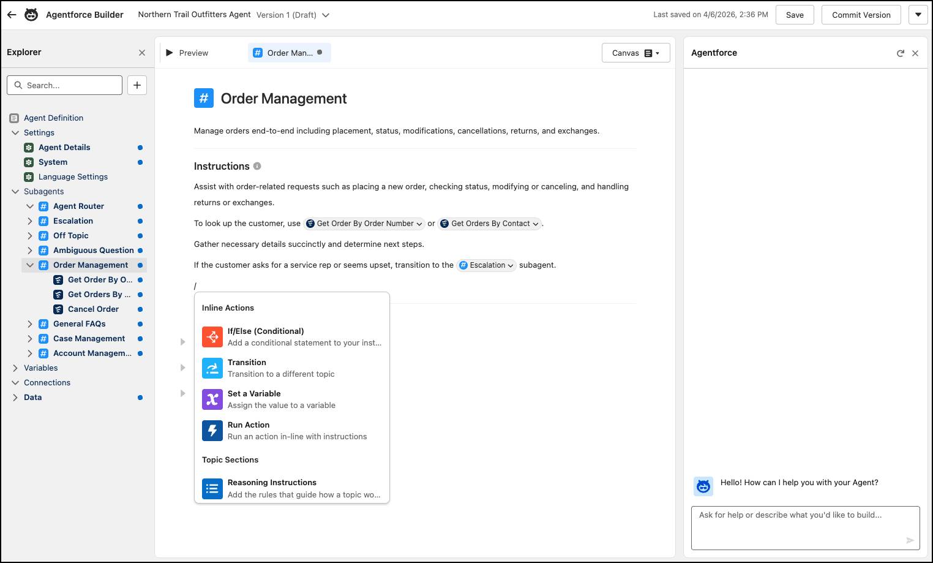This screenshot has height=563, width=933.
Task: Click the back arrow icon
Action: click(x=12, y=15)
